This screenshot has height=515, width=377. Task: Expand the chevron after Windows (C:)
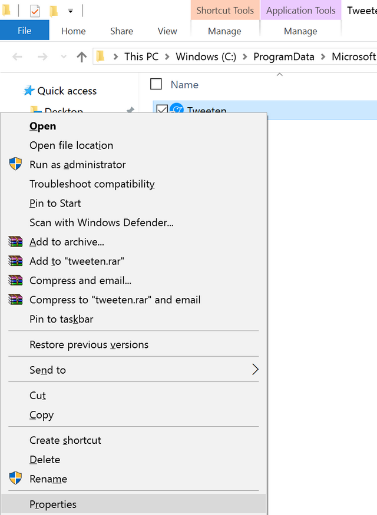245,57
